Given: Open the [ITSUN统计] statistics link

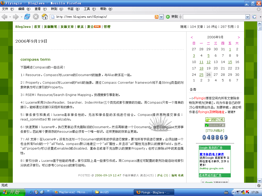Looking at the screenshot, I should (215, 130).
